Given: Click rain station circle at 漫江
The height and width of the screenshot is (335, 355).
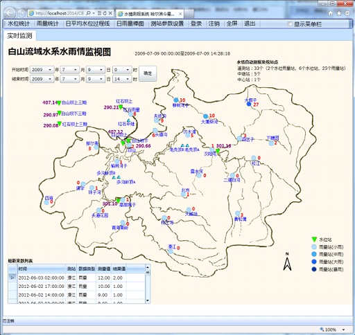Looking at the screenshot, I should pos(171,251).
